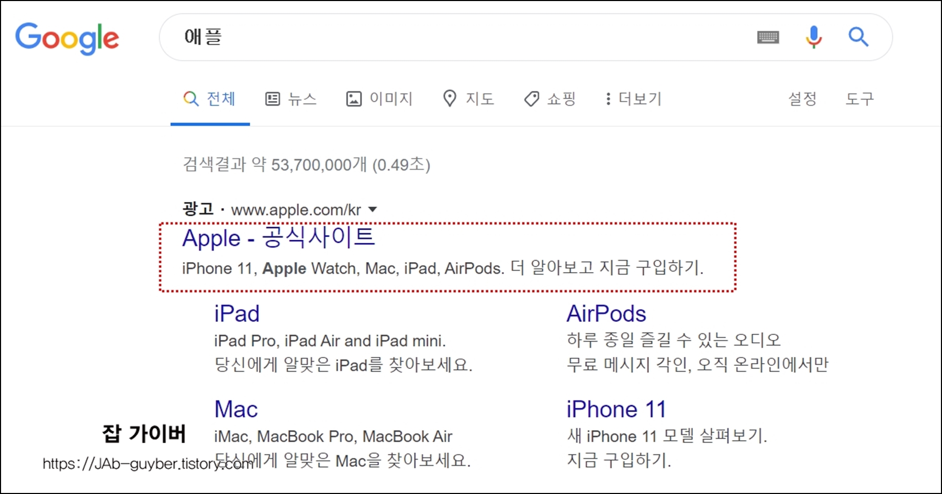This screenshot has height=494, width=942.
Task: Switch to the 뉴스 tab
Action: 291,98
